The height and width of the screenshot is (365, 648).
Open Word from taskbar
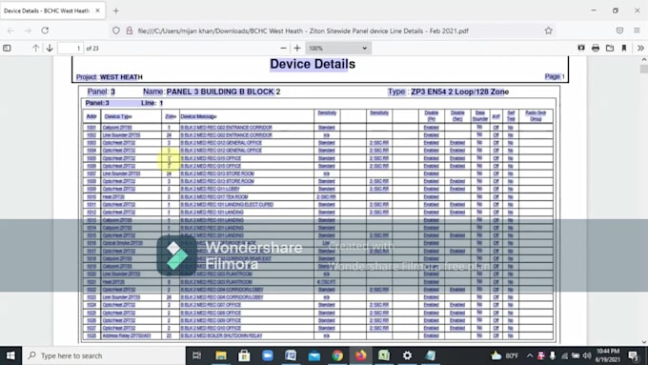click(291, 355)
